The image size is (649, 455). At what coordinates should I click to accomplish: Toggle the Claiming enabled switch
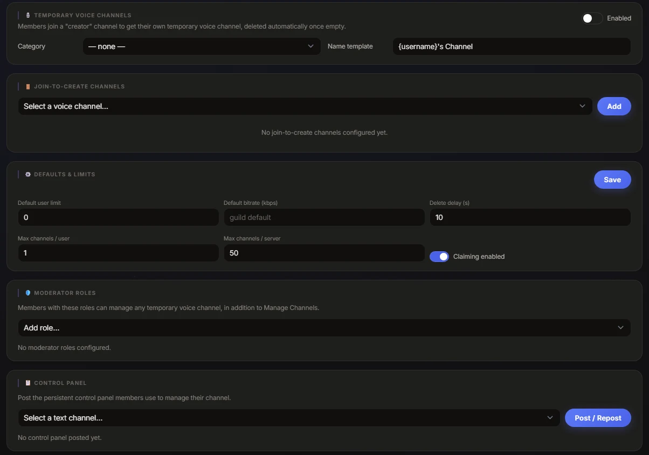439,257
